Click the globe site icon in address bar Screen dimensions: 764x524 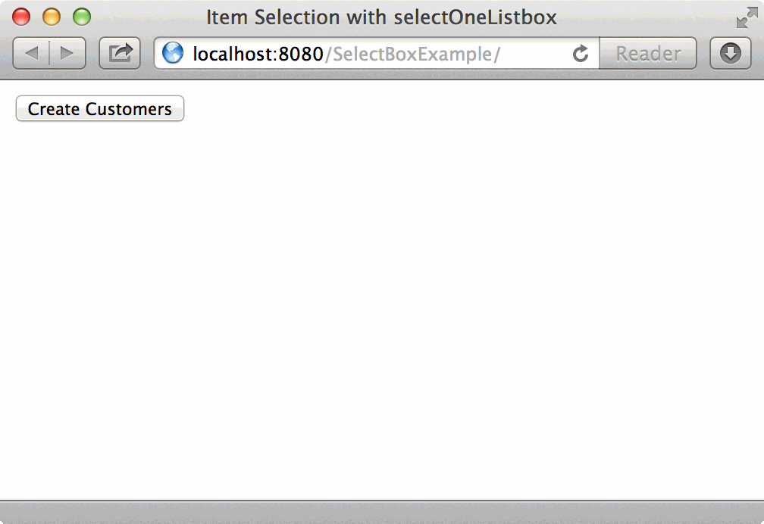coord(173,53)
